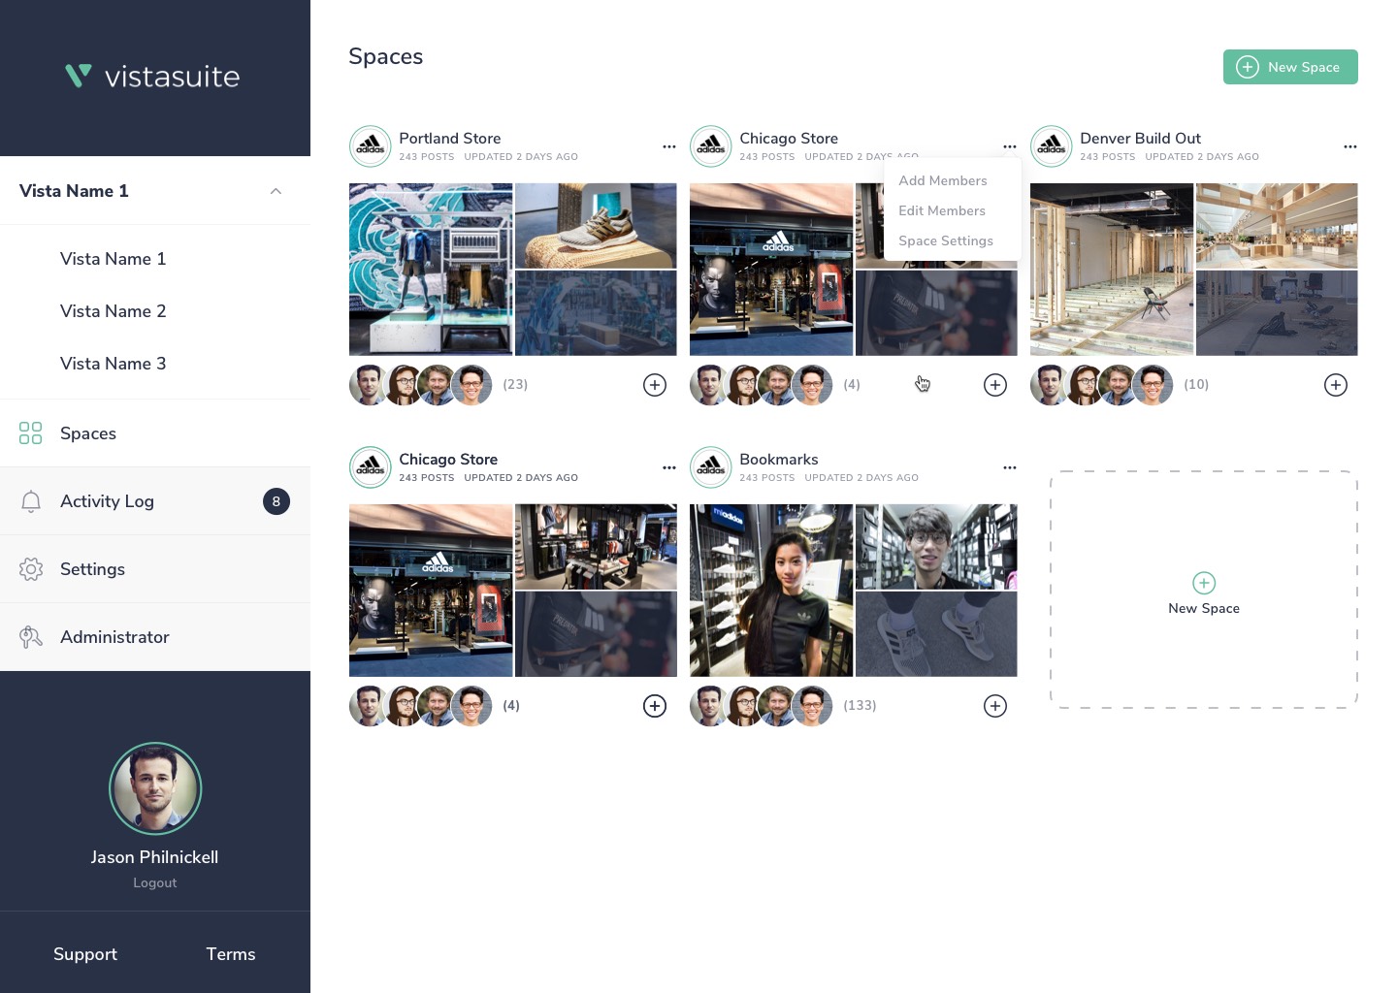Select Vista Name 3
The height and width of the screenshot is (993, 1397).
(113, 364)
